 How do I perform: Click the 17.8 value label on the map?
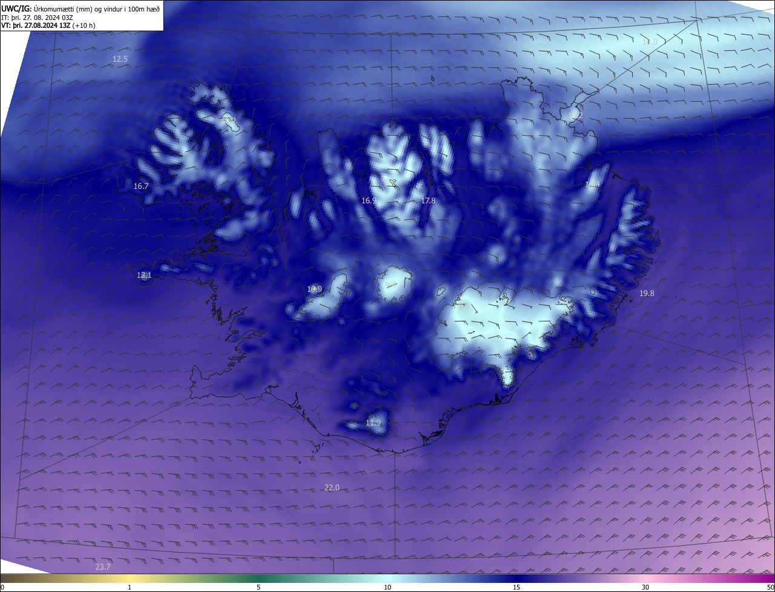click(428, 200)
